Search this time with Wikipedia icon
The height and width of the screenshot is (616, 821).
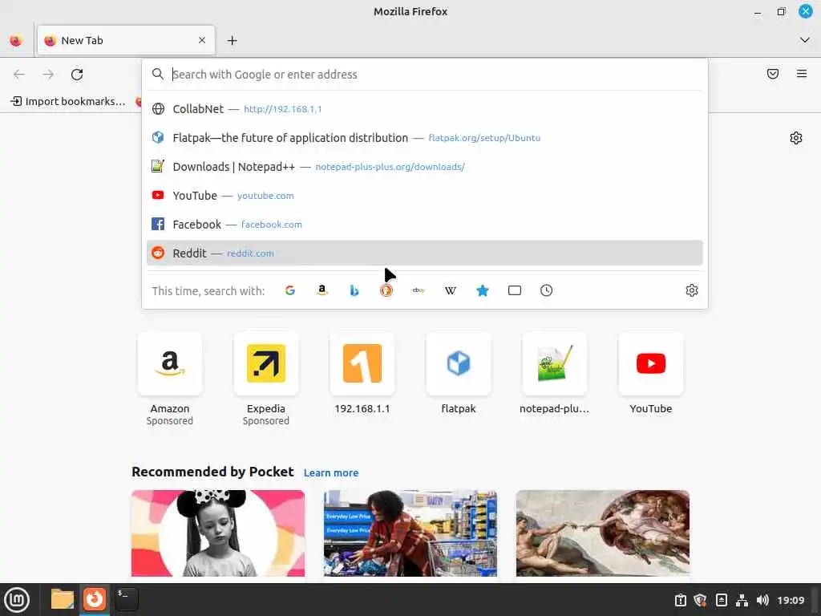pos(451,290)
